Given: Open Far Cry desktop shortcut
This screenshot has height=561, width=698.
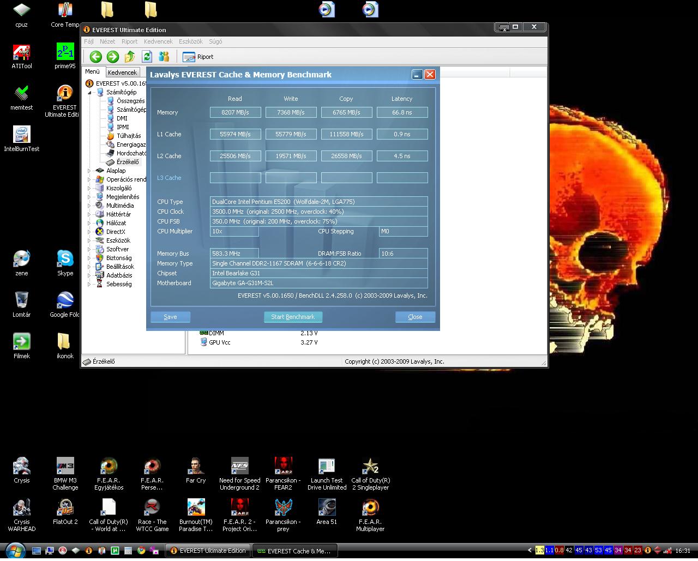Looking at the screenshot, I should 196,470.
